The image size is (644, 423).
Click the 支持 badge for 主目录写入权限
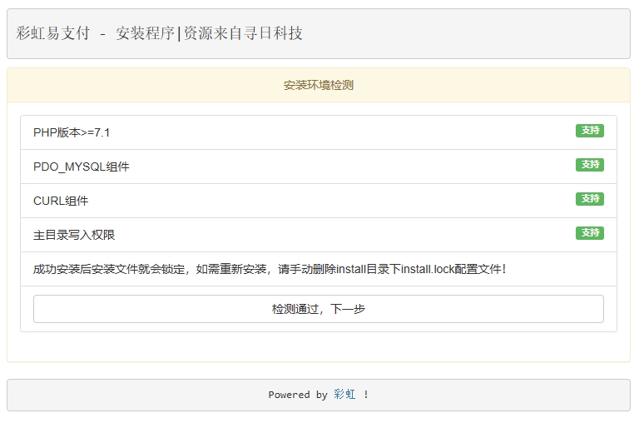[x=589, y=233]
